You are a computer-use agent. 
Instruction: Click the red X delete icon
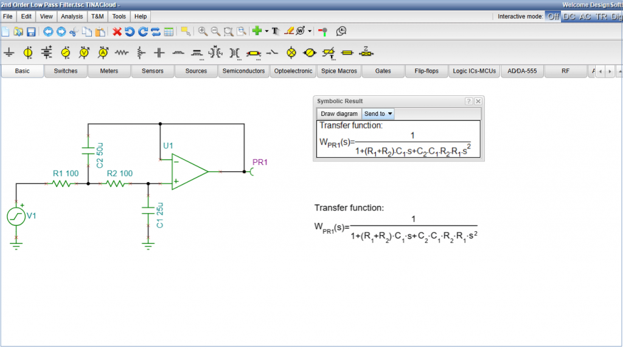click(x=117, y=32)
